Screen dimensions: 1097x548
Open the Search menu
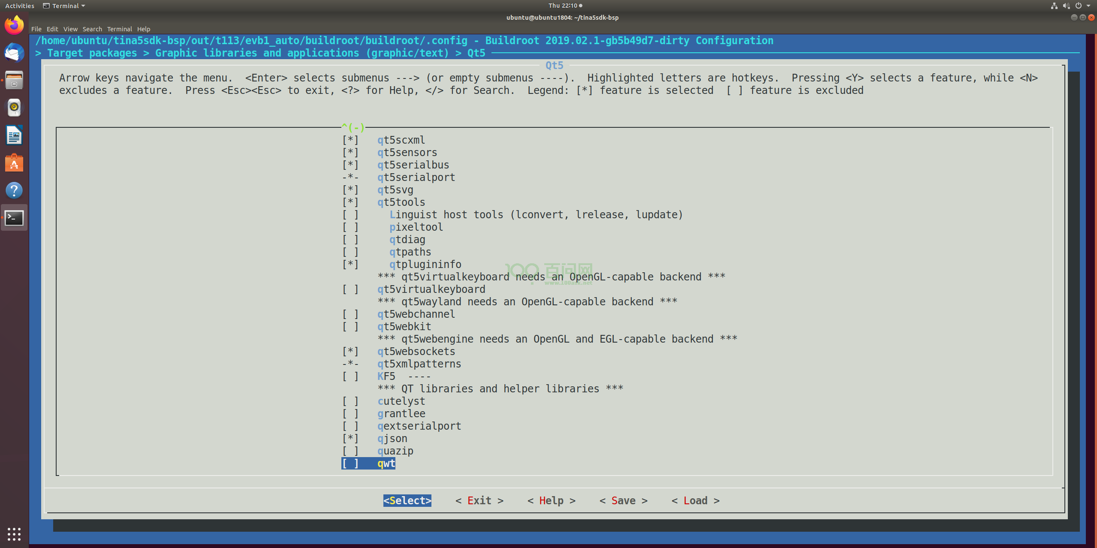coord(92,29)
